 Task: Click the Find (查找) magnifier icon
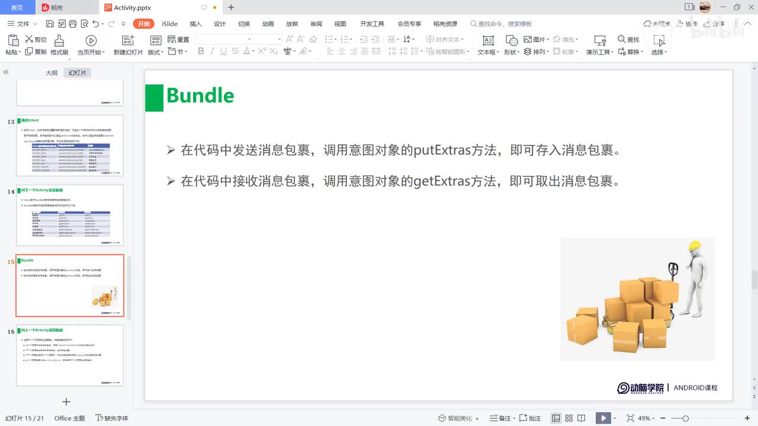(x=621, y=39)
